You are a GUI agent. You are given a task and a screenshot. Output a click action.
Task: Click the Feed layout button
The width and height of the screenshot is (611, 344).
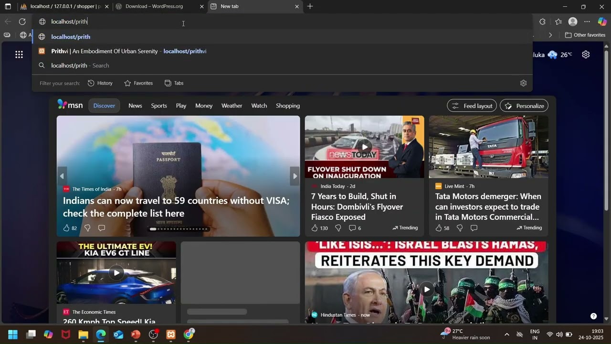click(472, 106)
